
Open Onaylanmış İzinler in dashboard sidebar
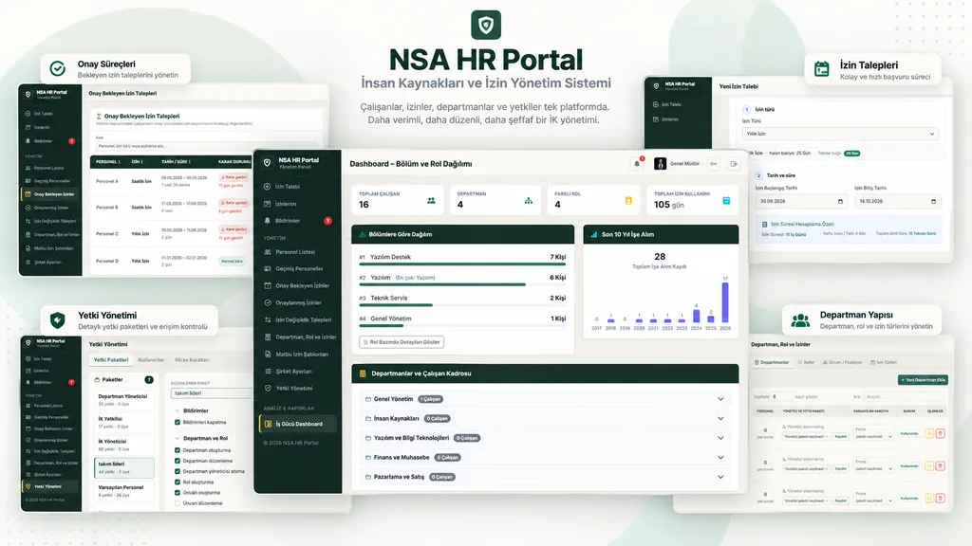click(x=299, y=302)
